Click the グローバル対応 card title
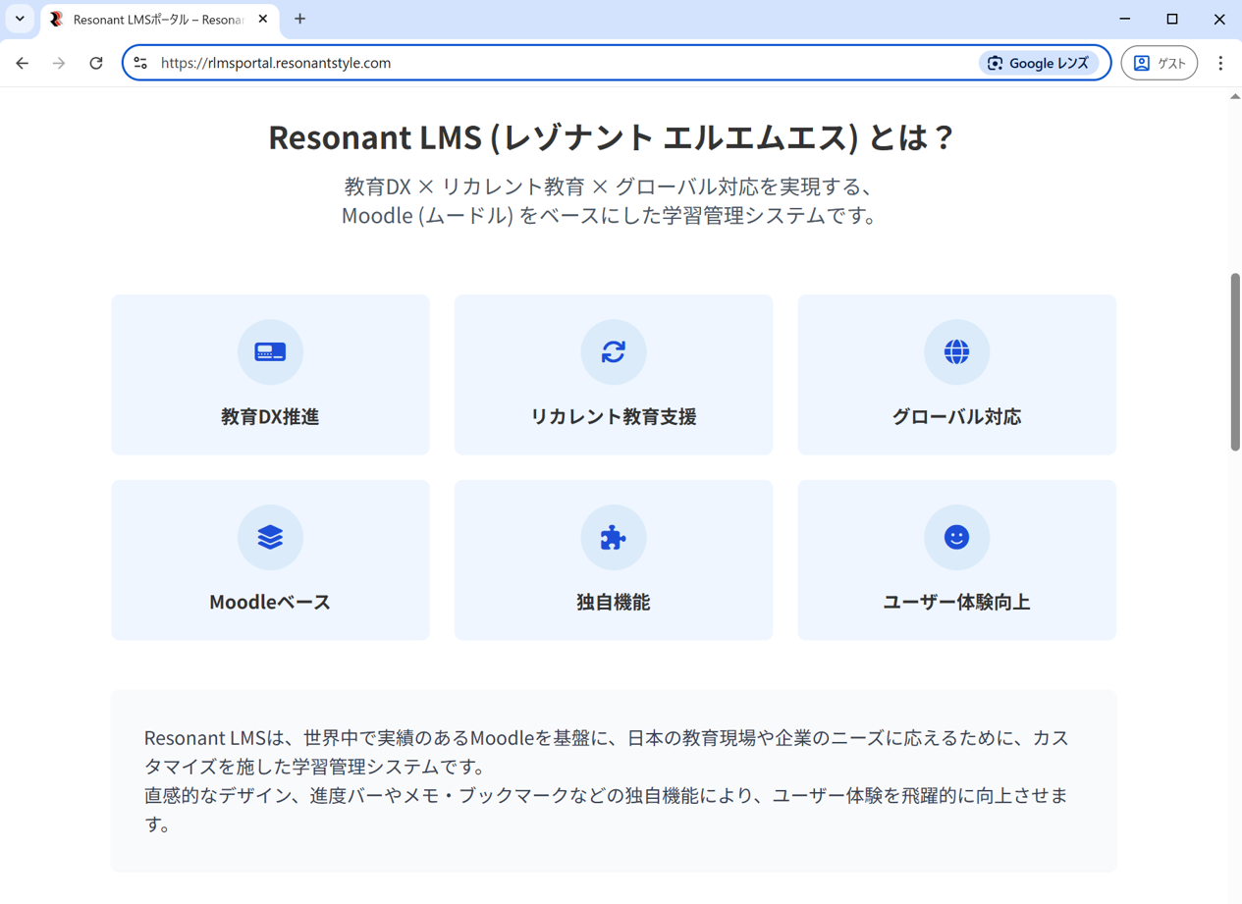This screenshot has height=904, width=1242. pos(956,416)
